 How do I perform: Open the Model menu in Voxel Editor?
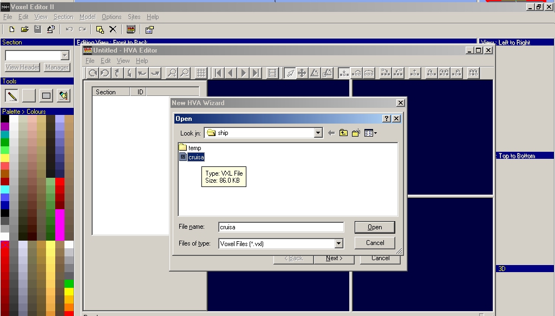[x=87, y=17]
